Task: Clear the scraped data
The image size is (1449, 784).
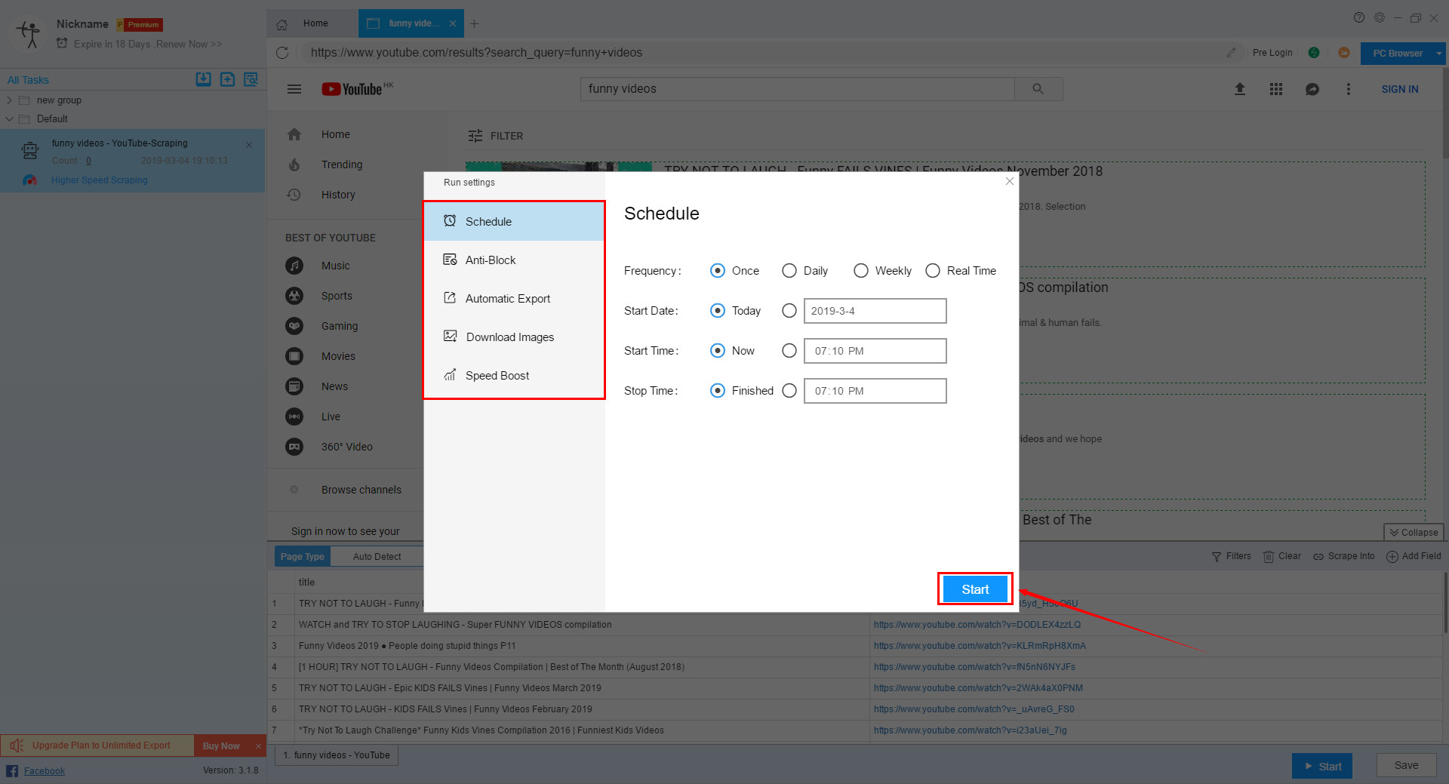Action: (1282, 556)
